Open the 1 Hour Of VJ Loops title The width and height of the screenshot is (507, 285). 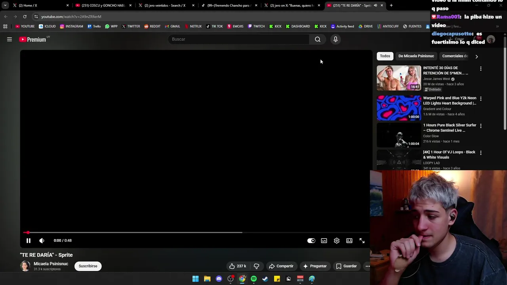pyautogui.click(x=449, y=154)
